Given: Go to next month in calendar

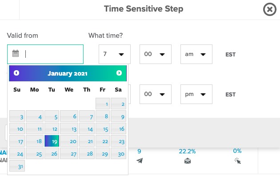Looking at the screenshot, I should coord(119,73).
